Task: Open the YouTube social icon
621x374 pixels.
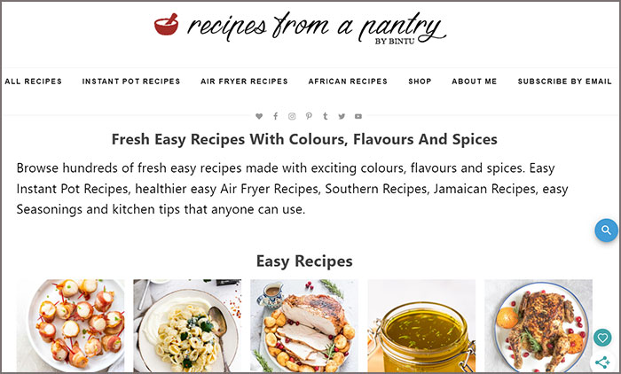Action: point(358,116)
